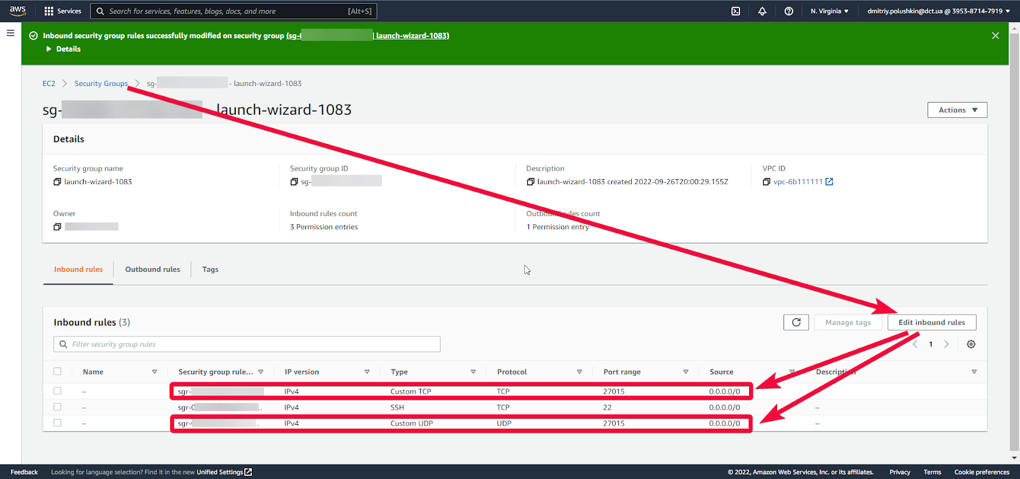
Task: Open the Actions dropdown
Action: coord(957,110)
